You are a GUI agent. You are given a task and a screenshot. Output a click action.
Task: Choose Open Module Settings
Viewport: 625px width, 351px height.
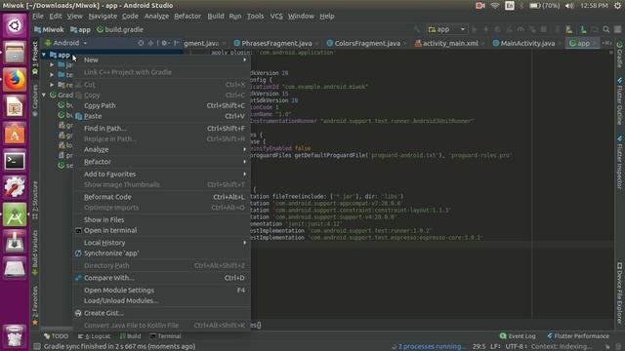pyautogui.click(x=162, y=291)
